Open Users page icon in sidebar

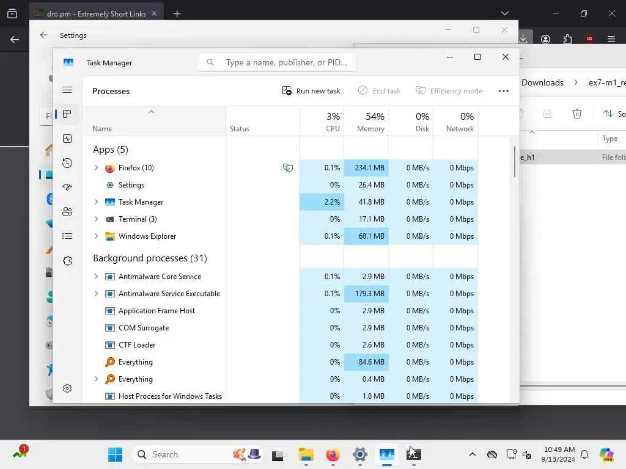pyautogui.click(x=67, y=211)
